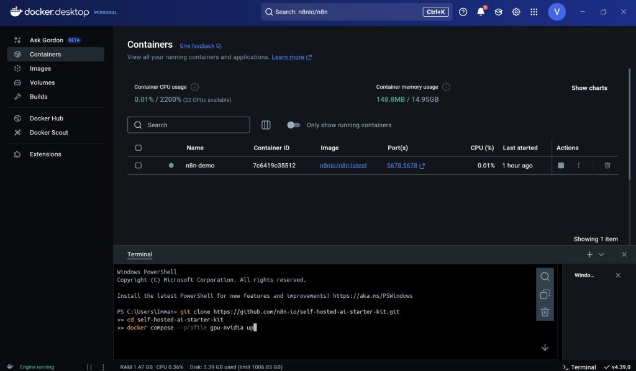The image size is (636, 371).
Task: Open the column display options icon
Action: click(266, 125)
